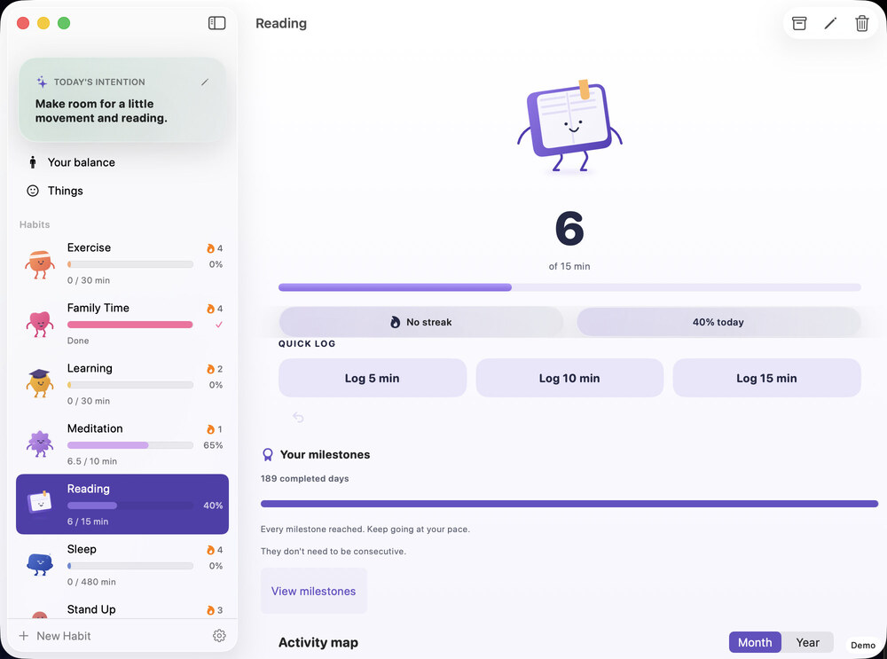Screen dimensions: 887x659
Task: Click the Family Time done checkmark
Action: click(x=219, y=325)
